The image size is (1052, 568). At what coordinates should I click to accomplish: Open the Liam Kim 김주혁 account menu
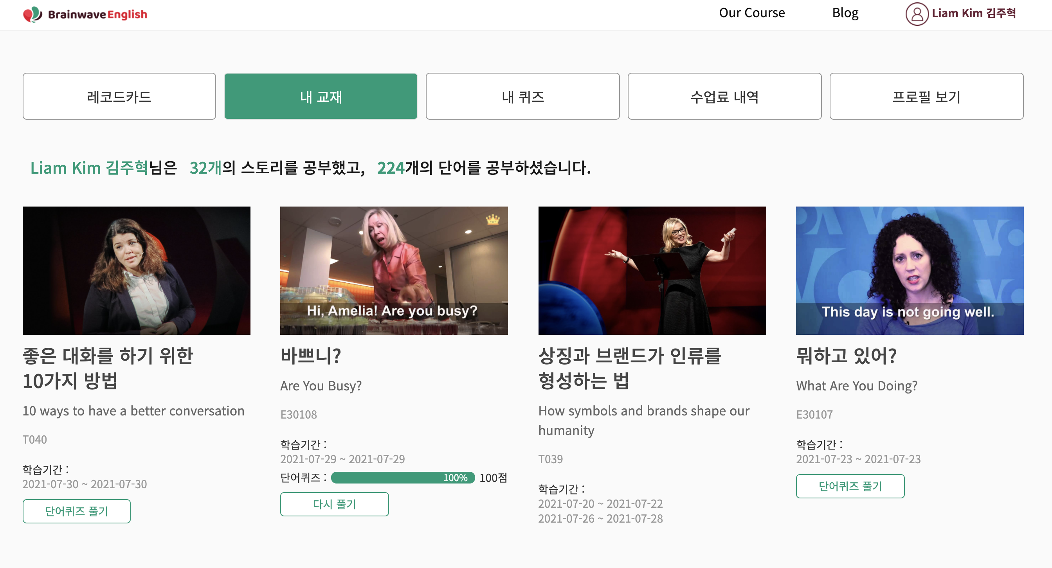pos(973,13)
